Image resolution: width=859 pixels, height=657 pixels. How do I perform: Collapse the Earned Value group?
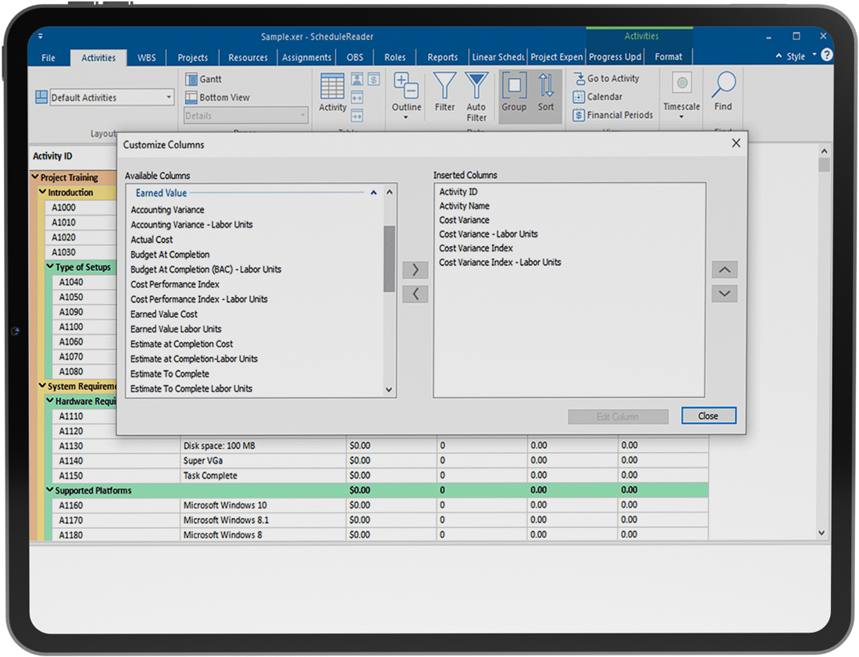click(x=373, y=192)
